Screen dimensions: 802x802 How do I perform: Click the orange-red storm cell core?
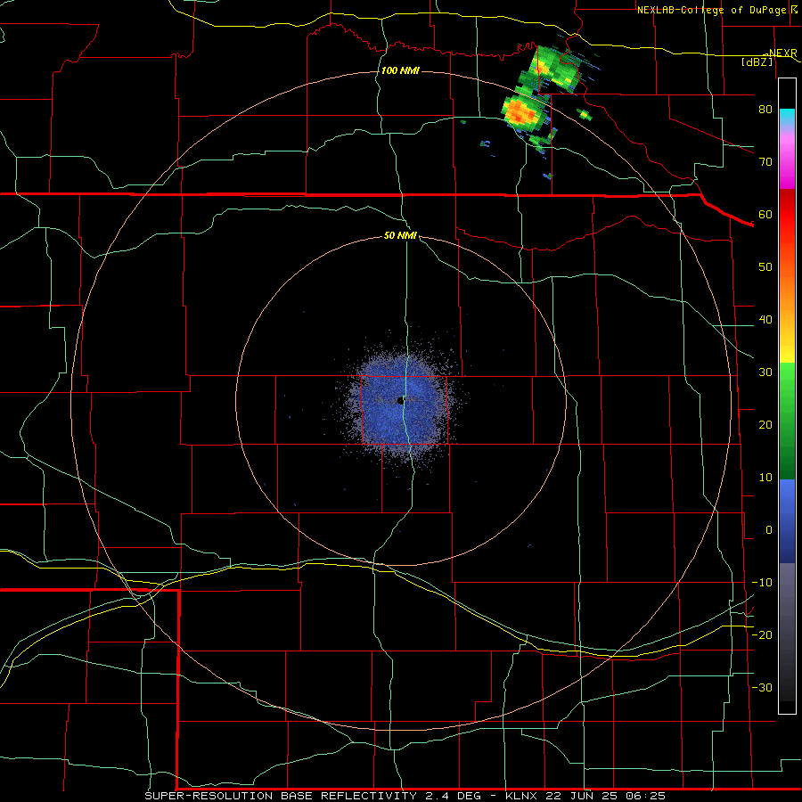point(521,112)
